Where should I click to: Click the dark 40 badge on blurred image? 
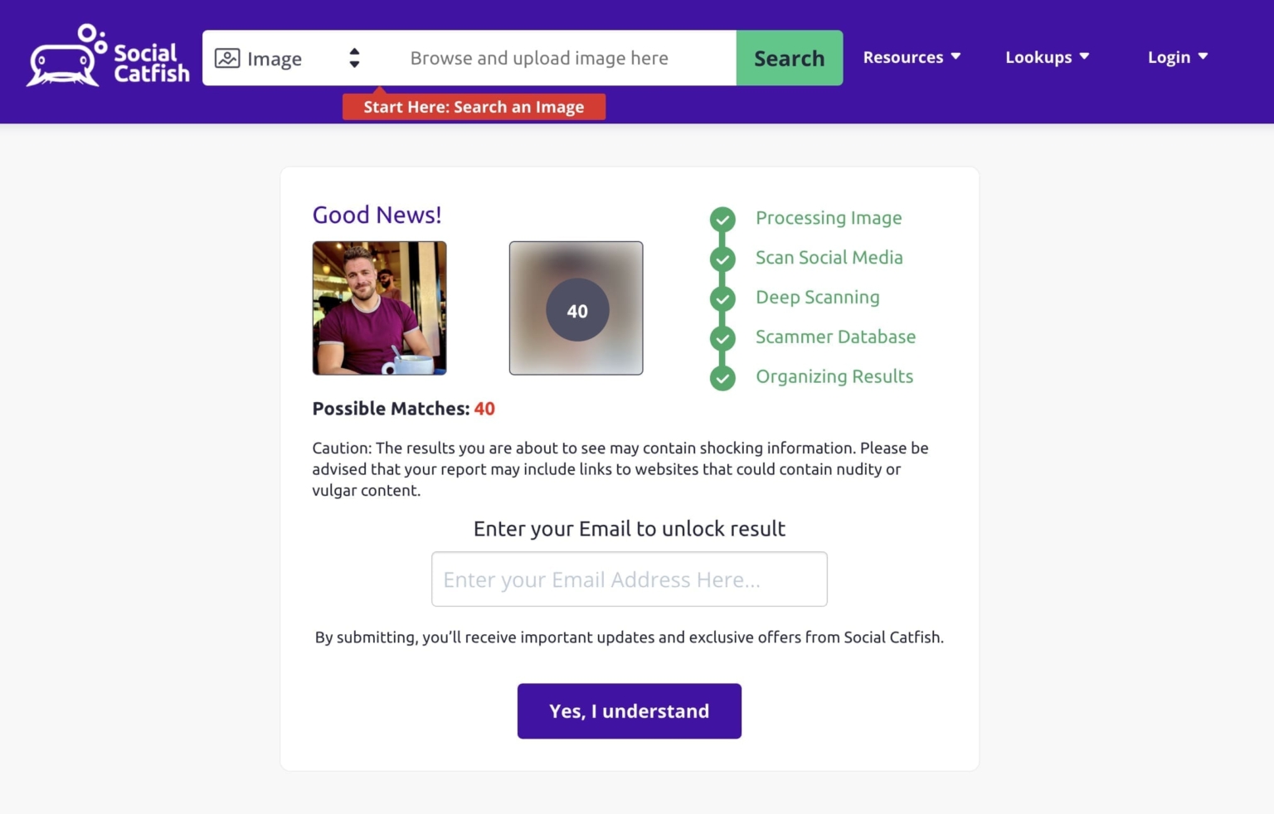pyautogui.click(x=577, y=311)
